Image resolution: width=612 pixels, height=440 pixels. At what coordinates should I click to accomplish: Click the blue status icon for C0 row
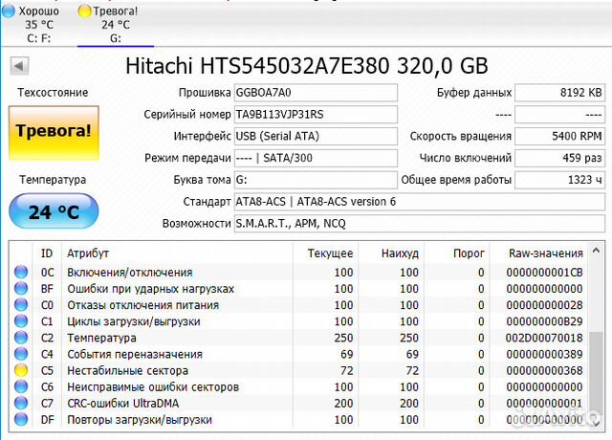(x=21, y=304)
